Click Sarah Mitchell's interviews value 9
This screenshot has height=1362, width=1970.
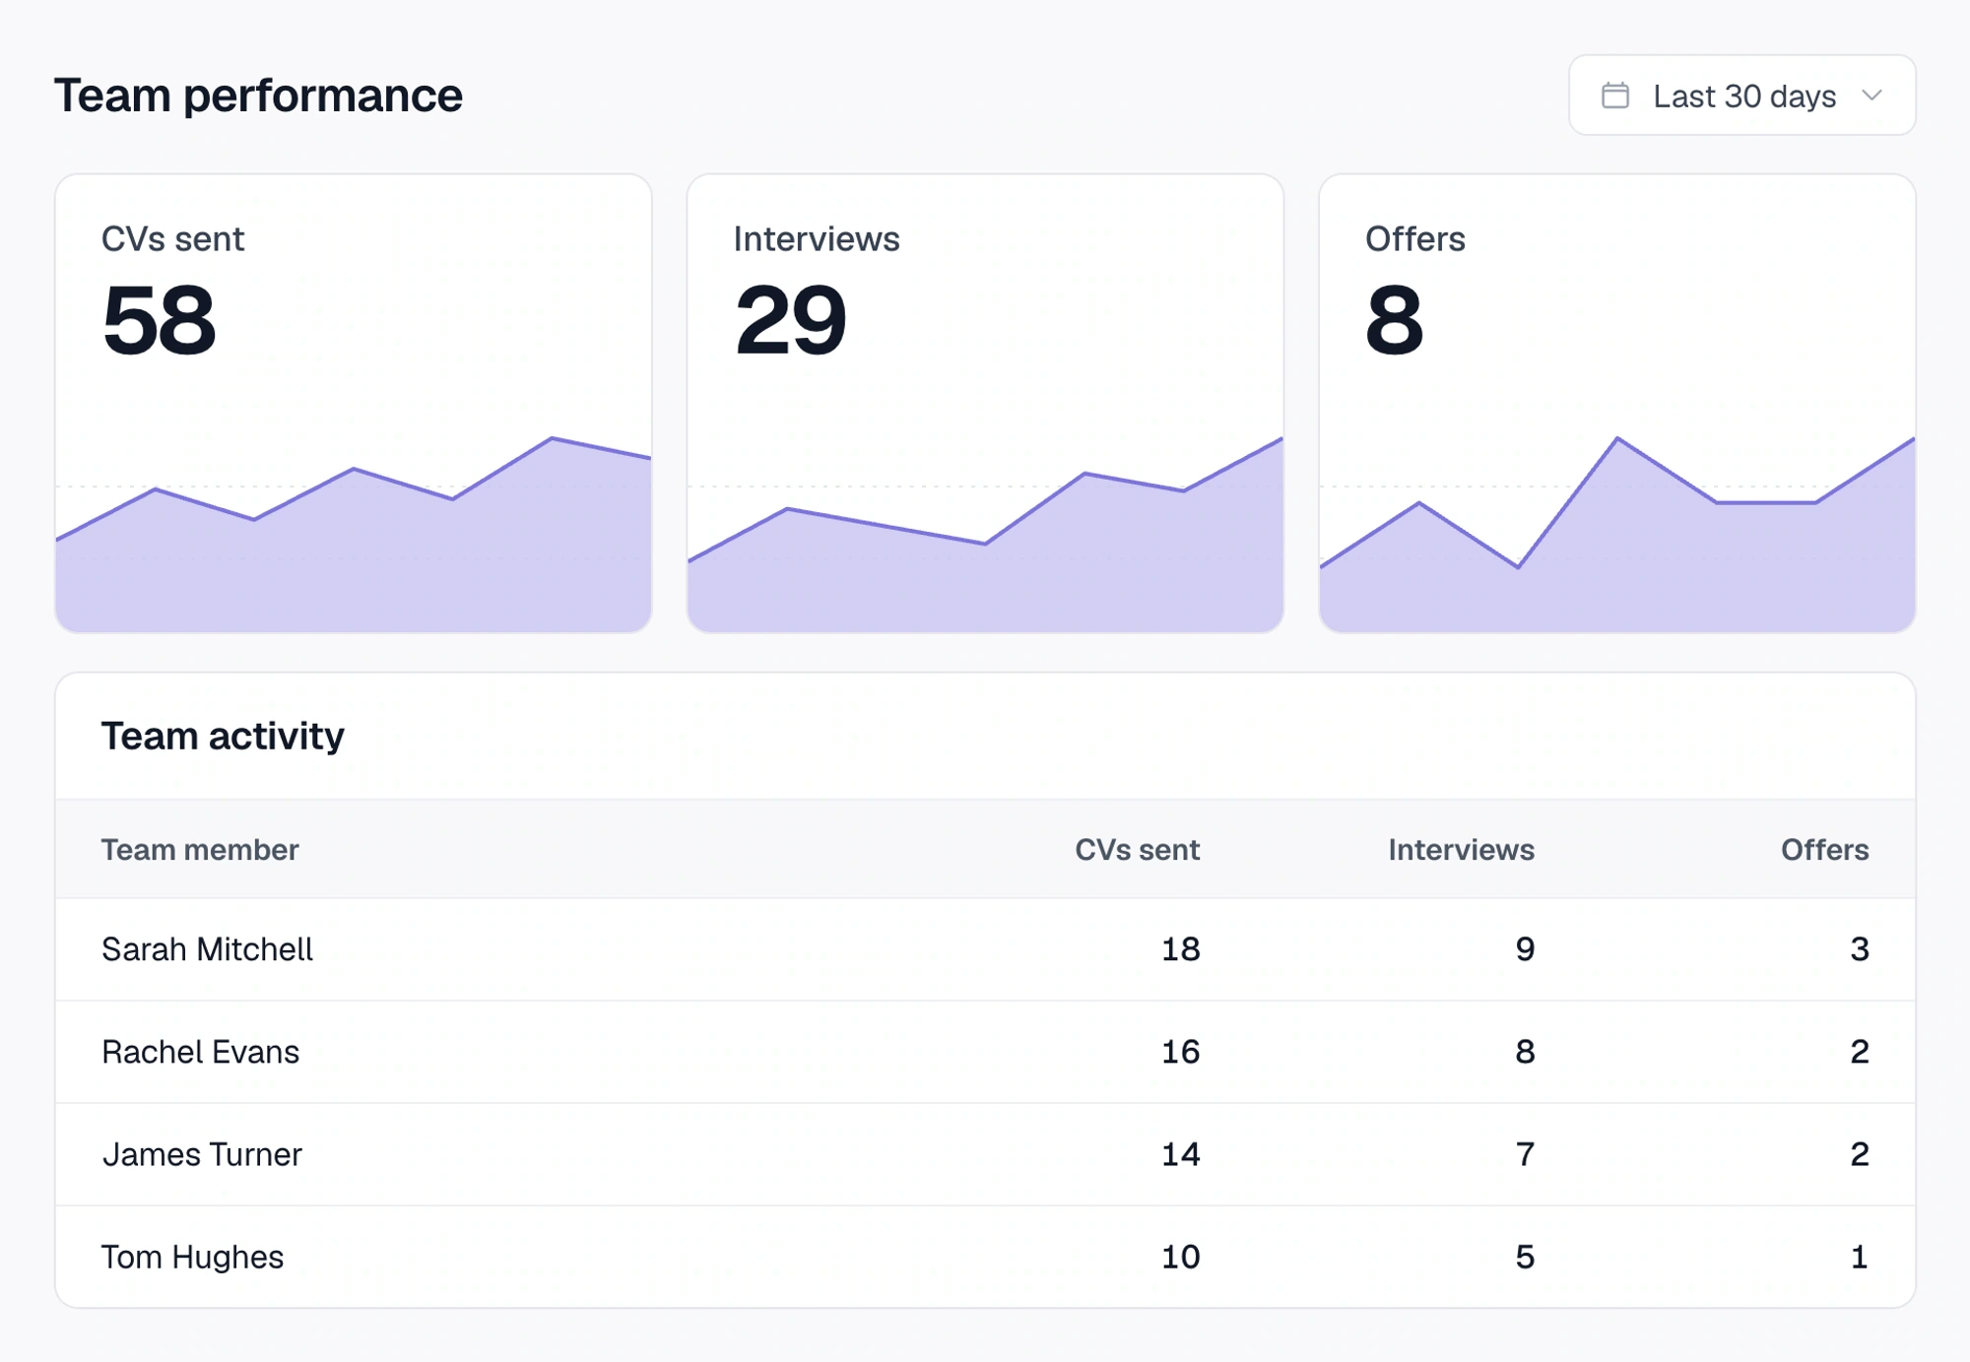click(x=1525, y=949)
